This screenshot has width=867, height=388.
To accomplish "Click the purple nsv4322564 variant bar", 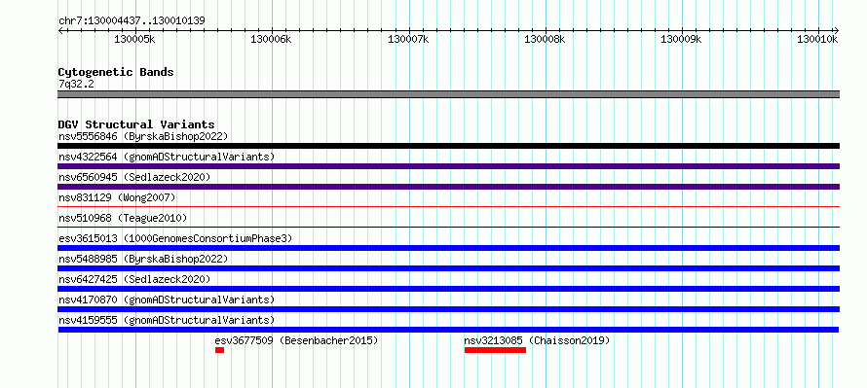I will tap(448, 166).
